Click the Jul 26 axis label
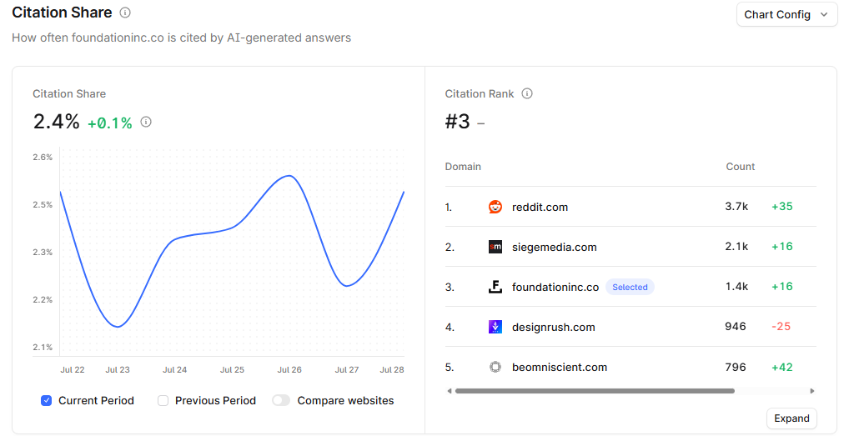Screen dimensions: 844x436 pos(289,370)
